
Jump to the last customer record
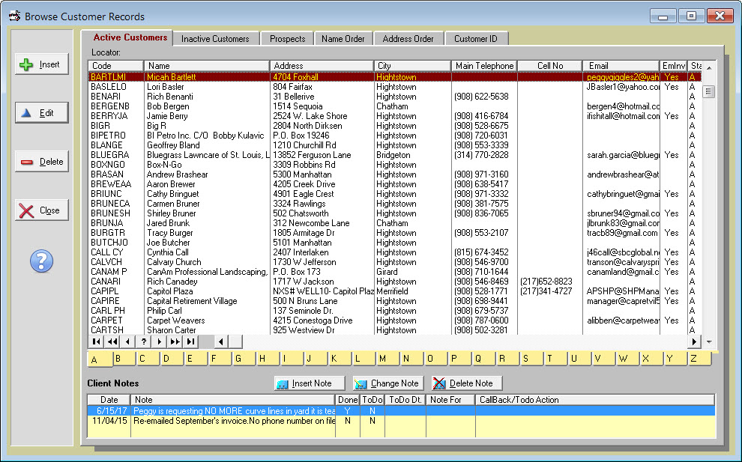click(190, 341)
